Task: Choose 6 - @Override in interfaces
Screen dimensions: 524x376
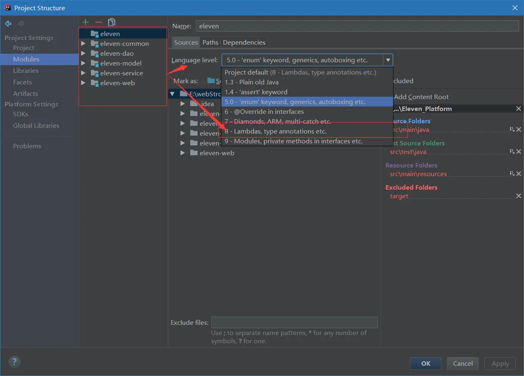Action: click(x=307, y=111)
